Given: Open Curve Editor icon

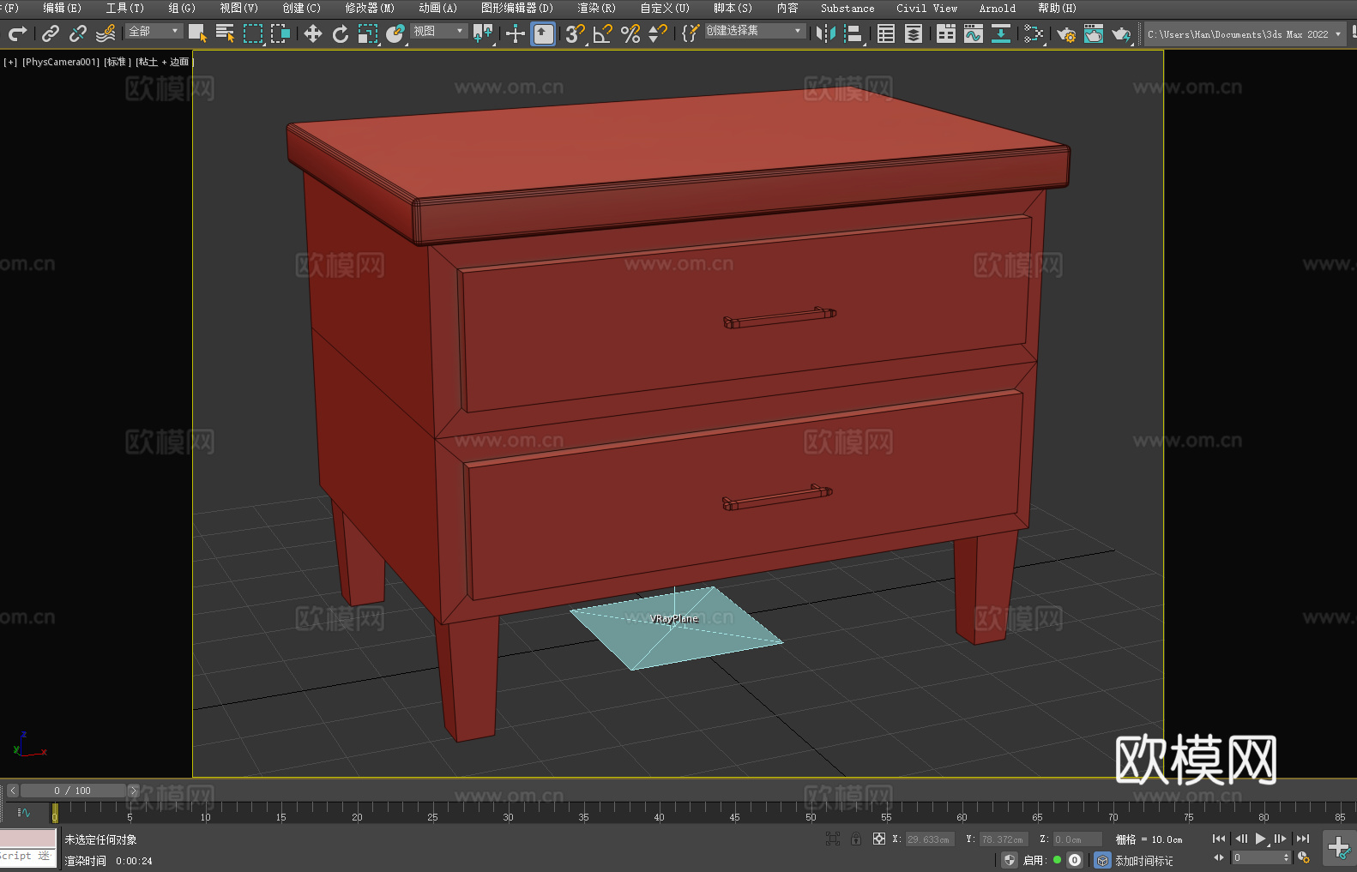Looking at the screenshot, I should tap(974, 33).
